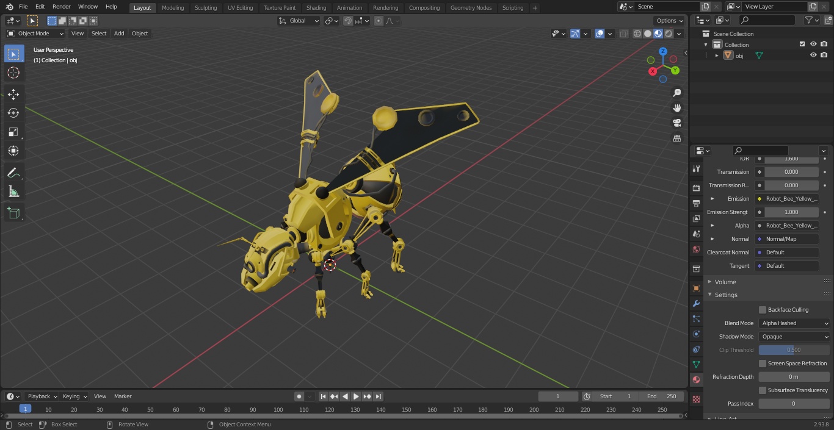Activate the Rotate tool
The height and width of the screenshot is (430, 834).
click(13, 113)
